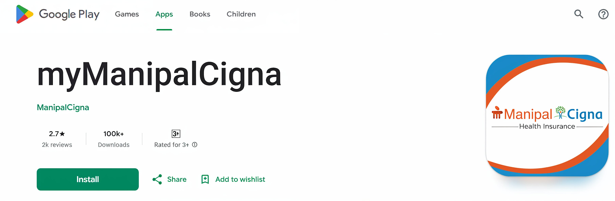Click the 3+ content rating badge
The height and width of the screenshot is (201, 615).
(x=176, y=133)
